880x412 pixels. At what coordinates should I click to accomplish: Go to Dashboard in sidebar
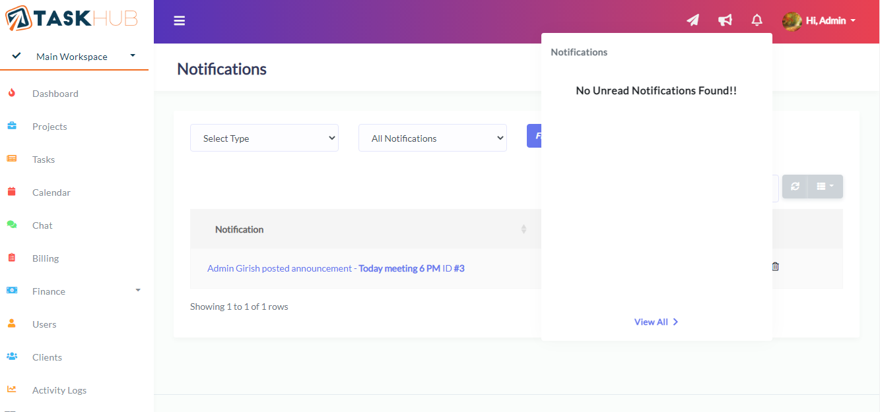coord(55,94)
